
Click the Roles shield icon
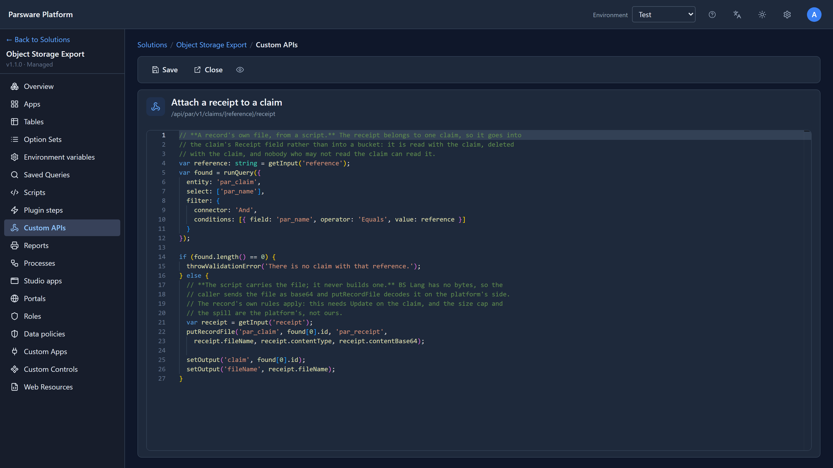pos(15,316)
